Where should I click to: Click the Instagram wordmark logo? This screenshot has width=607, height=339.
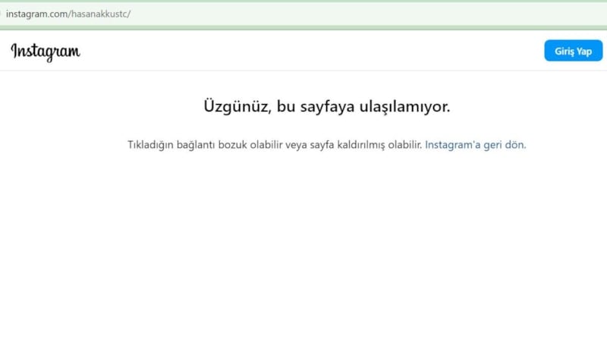pyautogui.click(x=46, y=51)
